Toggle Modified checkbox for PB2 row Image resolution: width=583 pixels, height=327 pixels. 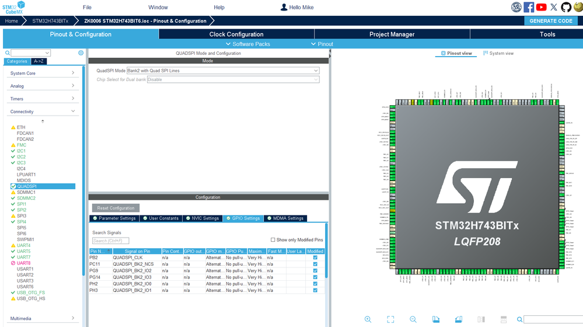[x=315, y=258]
